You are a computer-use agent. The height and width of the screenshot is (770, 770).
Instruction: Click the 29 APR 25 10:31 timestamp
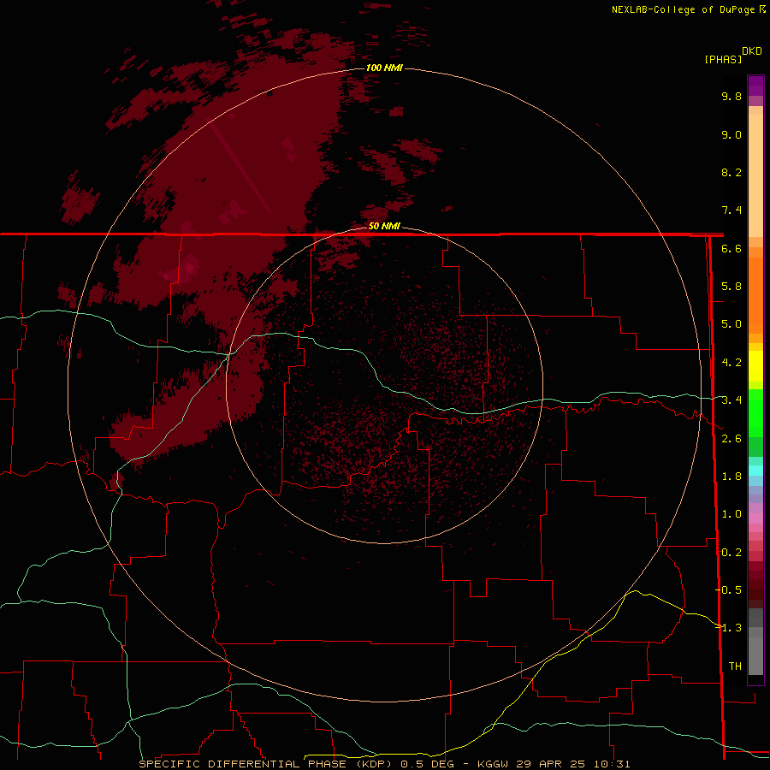573,764
